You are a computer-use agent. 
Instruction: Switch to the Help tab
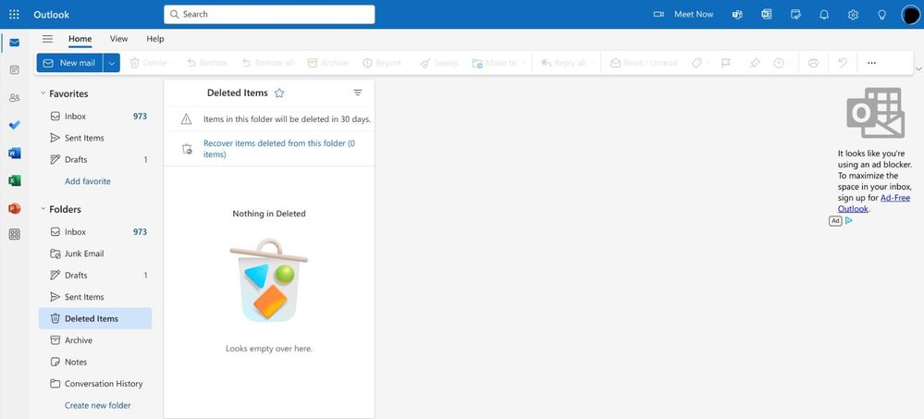coord(155,39)
